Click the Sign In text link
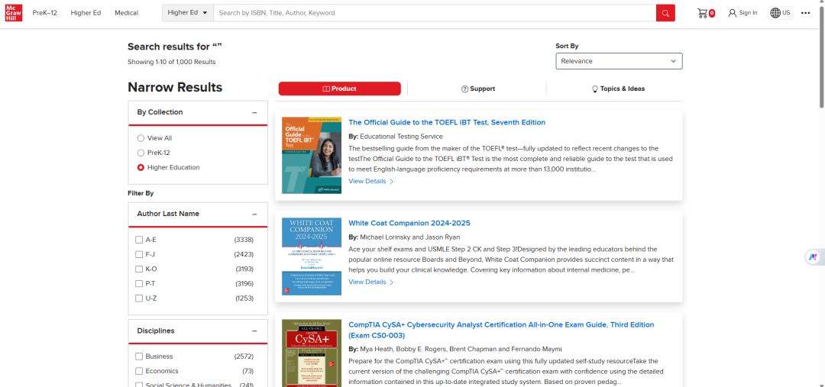The width and height of the screenshot is (825, 387). 748,13
